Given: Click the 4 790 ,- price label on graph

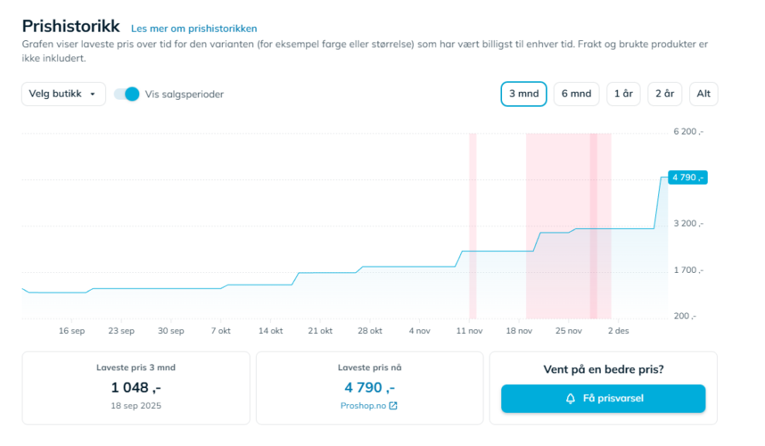Looking at the screenshot, I should tap(688, 178).
